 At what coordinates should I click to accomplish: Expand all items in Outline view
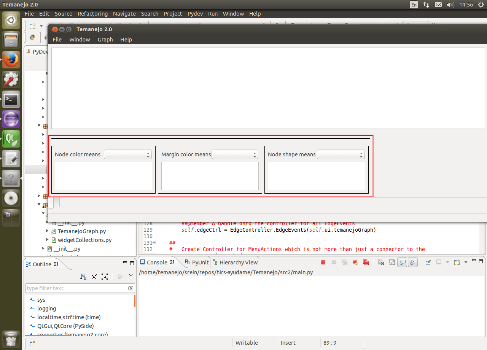pos(105,277)
